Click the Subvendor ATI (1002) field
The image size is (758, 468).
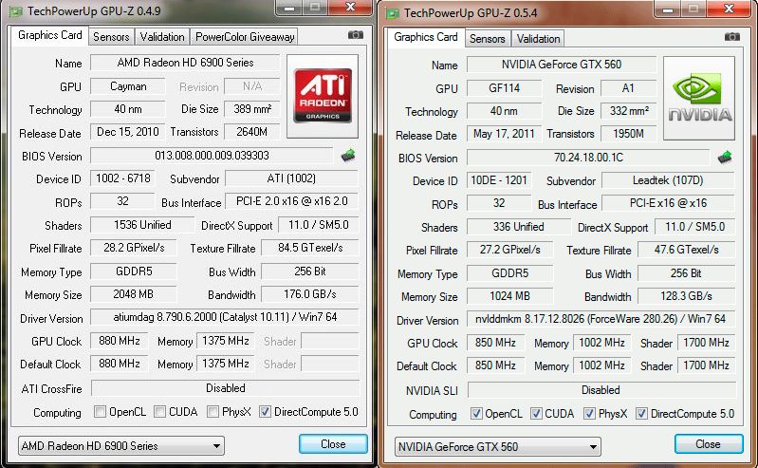point(291,178)
